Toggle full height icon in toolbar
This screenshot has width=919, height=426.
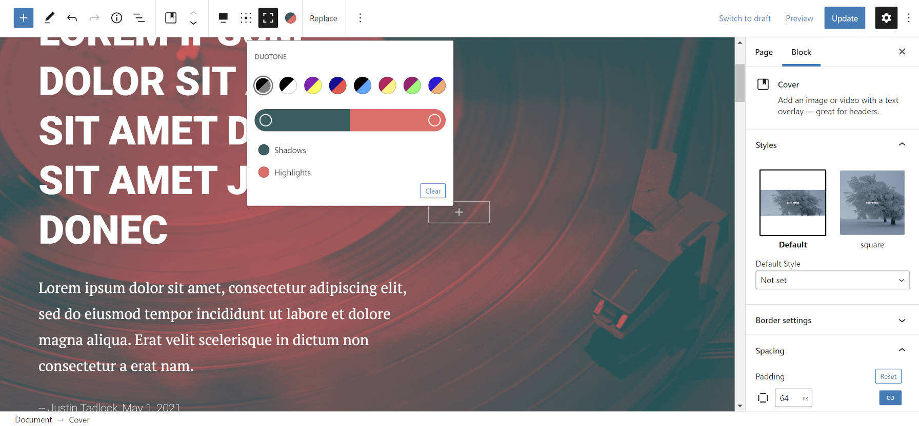[268, 18]
